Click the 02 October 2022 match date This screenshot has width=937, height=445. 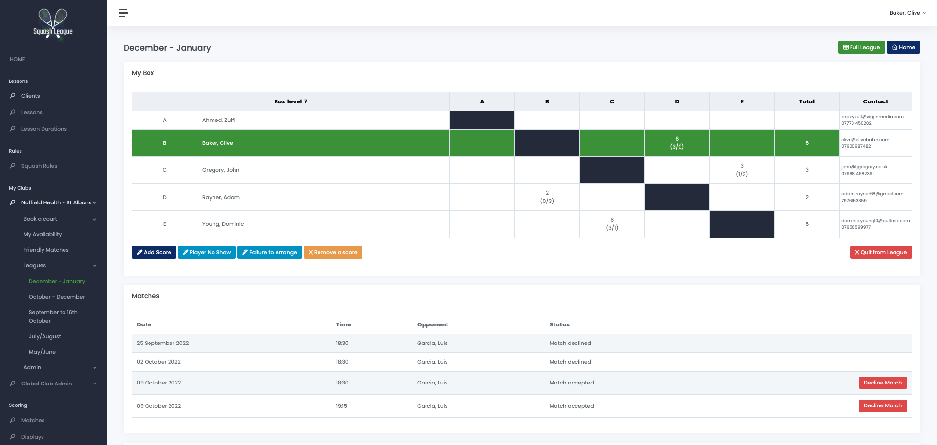tap(159, 362)
